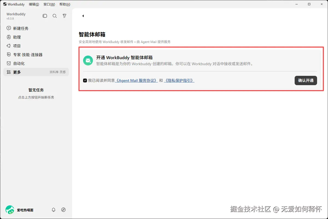Close the WorkBuddy window
The image size is (328, 219).
[x=322, y=4]
